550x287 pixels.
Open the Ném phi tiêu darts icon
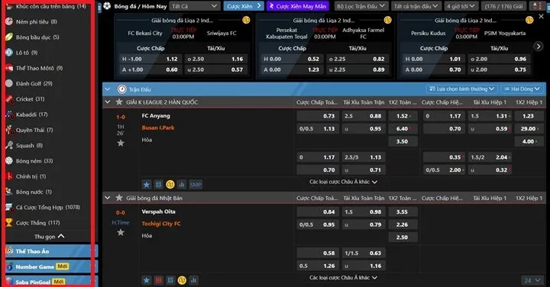[x=9, y=21]
